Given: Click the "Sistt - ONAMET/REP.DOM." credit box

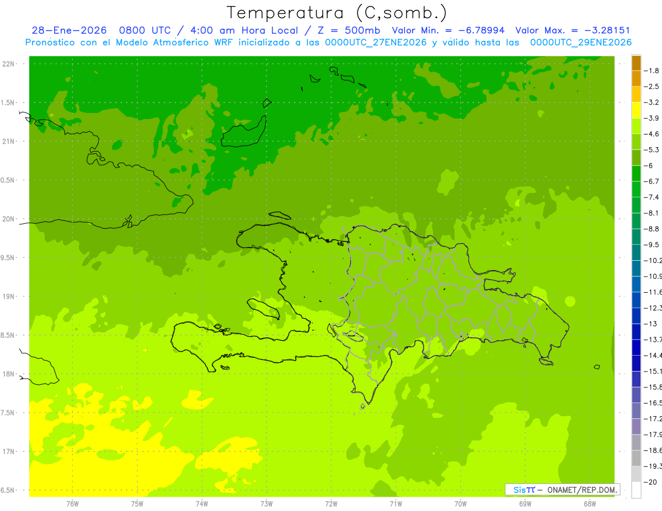Looking at the screenshot, I should click(563, 490).
